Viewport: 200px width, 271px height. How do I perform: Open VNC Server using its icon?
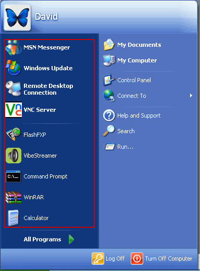click(14, 110)
